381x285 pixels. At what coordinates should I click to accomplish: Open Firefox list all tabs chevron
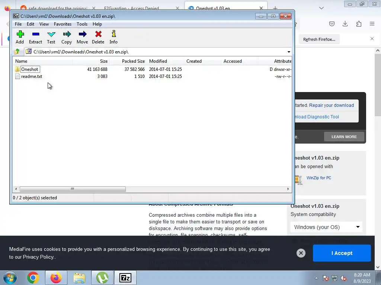point(321,8)
